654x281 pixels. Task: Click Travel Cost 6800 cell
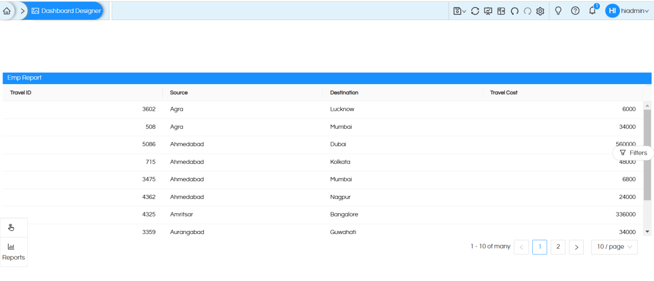point(629,179)
